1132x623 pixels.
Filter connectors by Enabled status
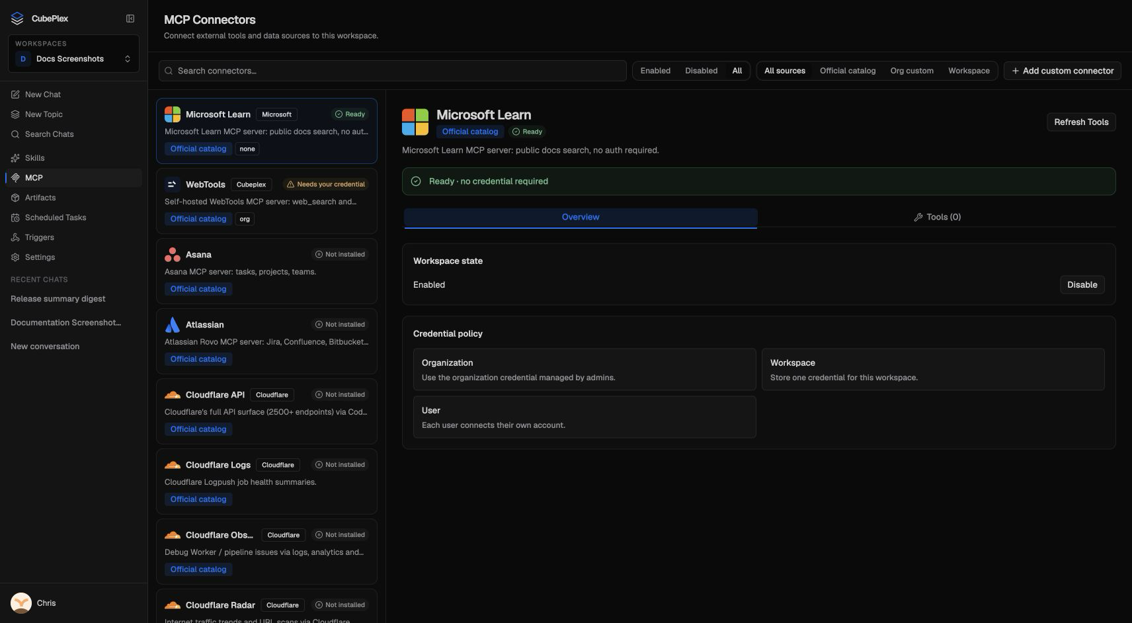pos(655,71)
